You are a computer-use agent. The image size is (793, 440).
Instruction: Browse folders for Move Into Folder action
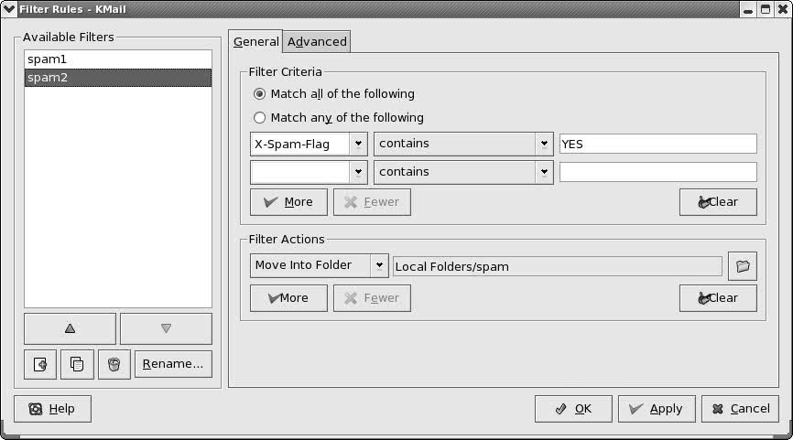point(743,266)
